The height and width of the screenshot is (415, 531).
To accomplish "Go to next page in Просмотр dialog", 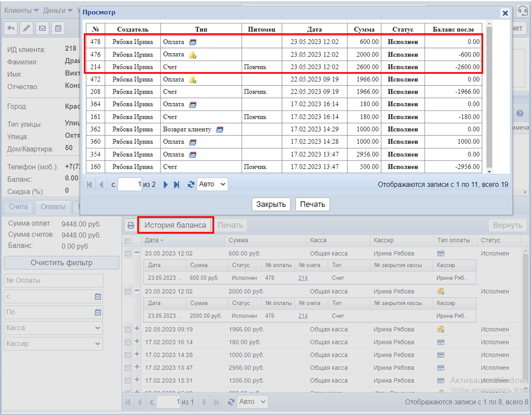I will 166,185.
